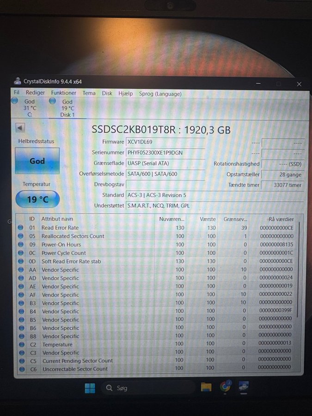Viewport: 312px width, 416px height.
Task: Click the status dot for Temperature attribute
Action: [20, 344]
